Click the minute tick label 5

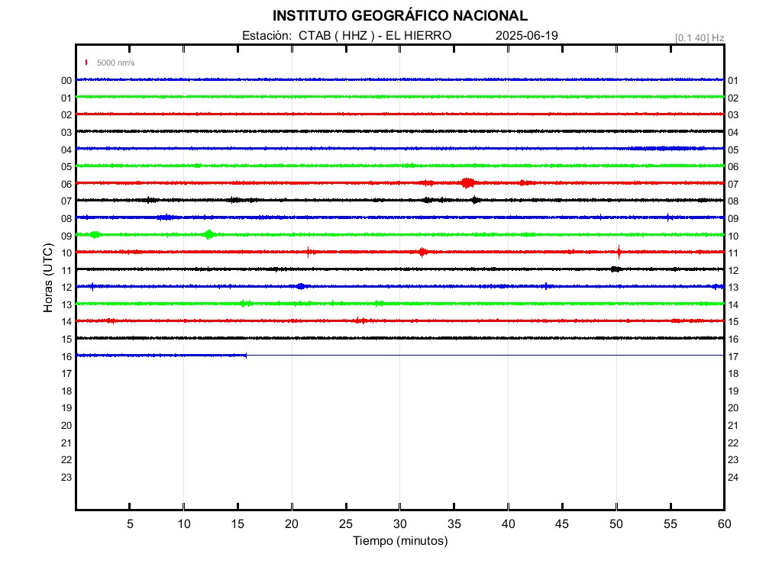coord(130,524)
